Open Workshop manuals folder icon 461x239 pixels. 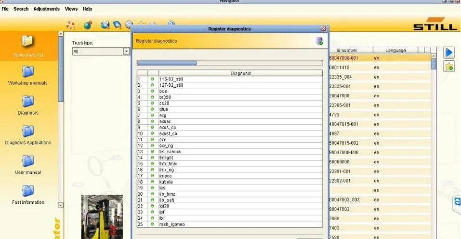tap(28, 71)
